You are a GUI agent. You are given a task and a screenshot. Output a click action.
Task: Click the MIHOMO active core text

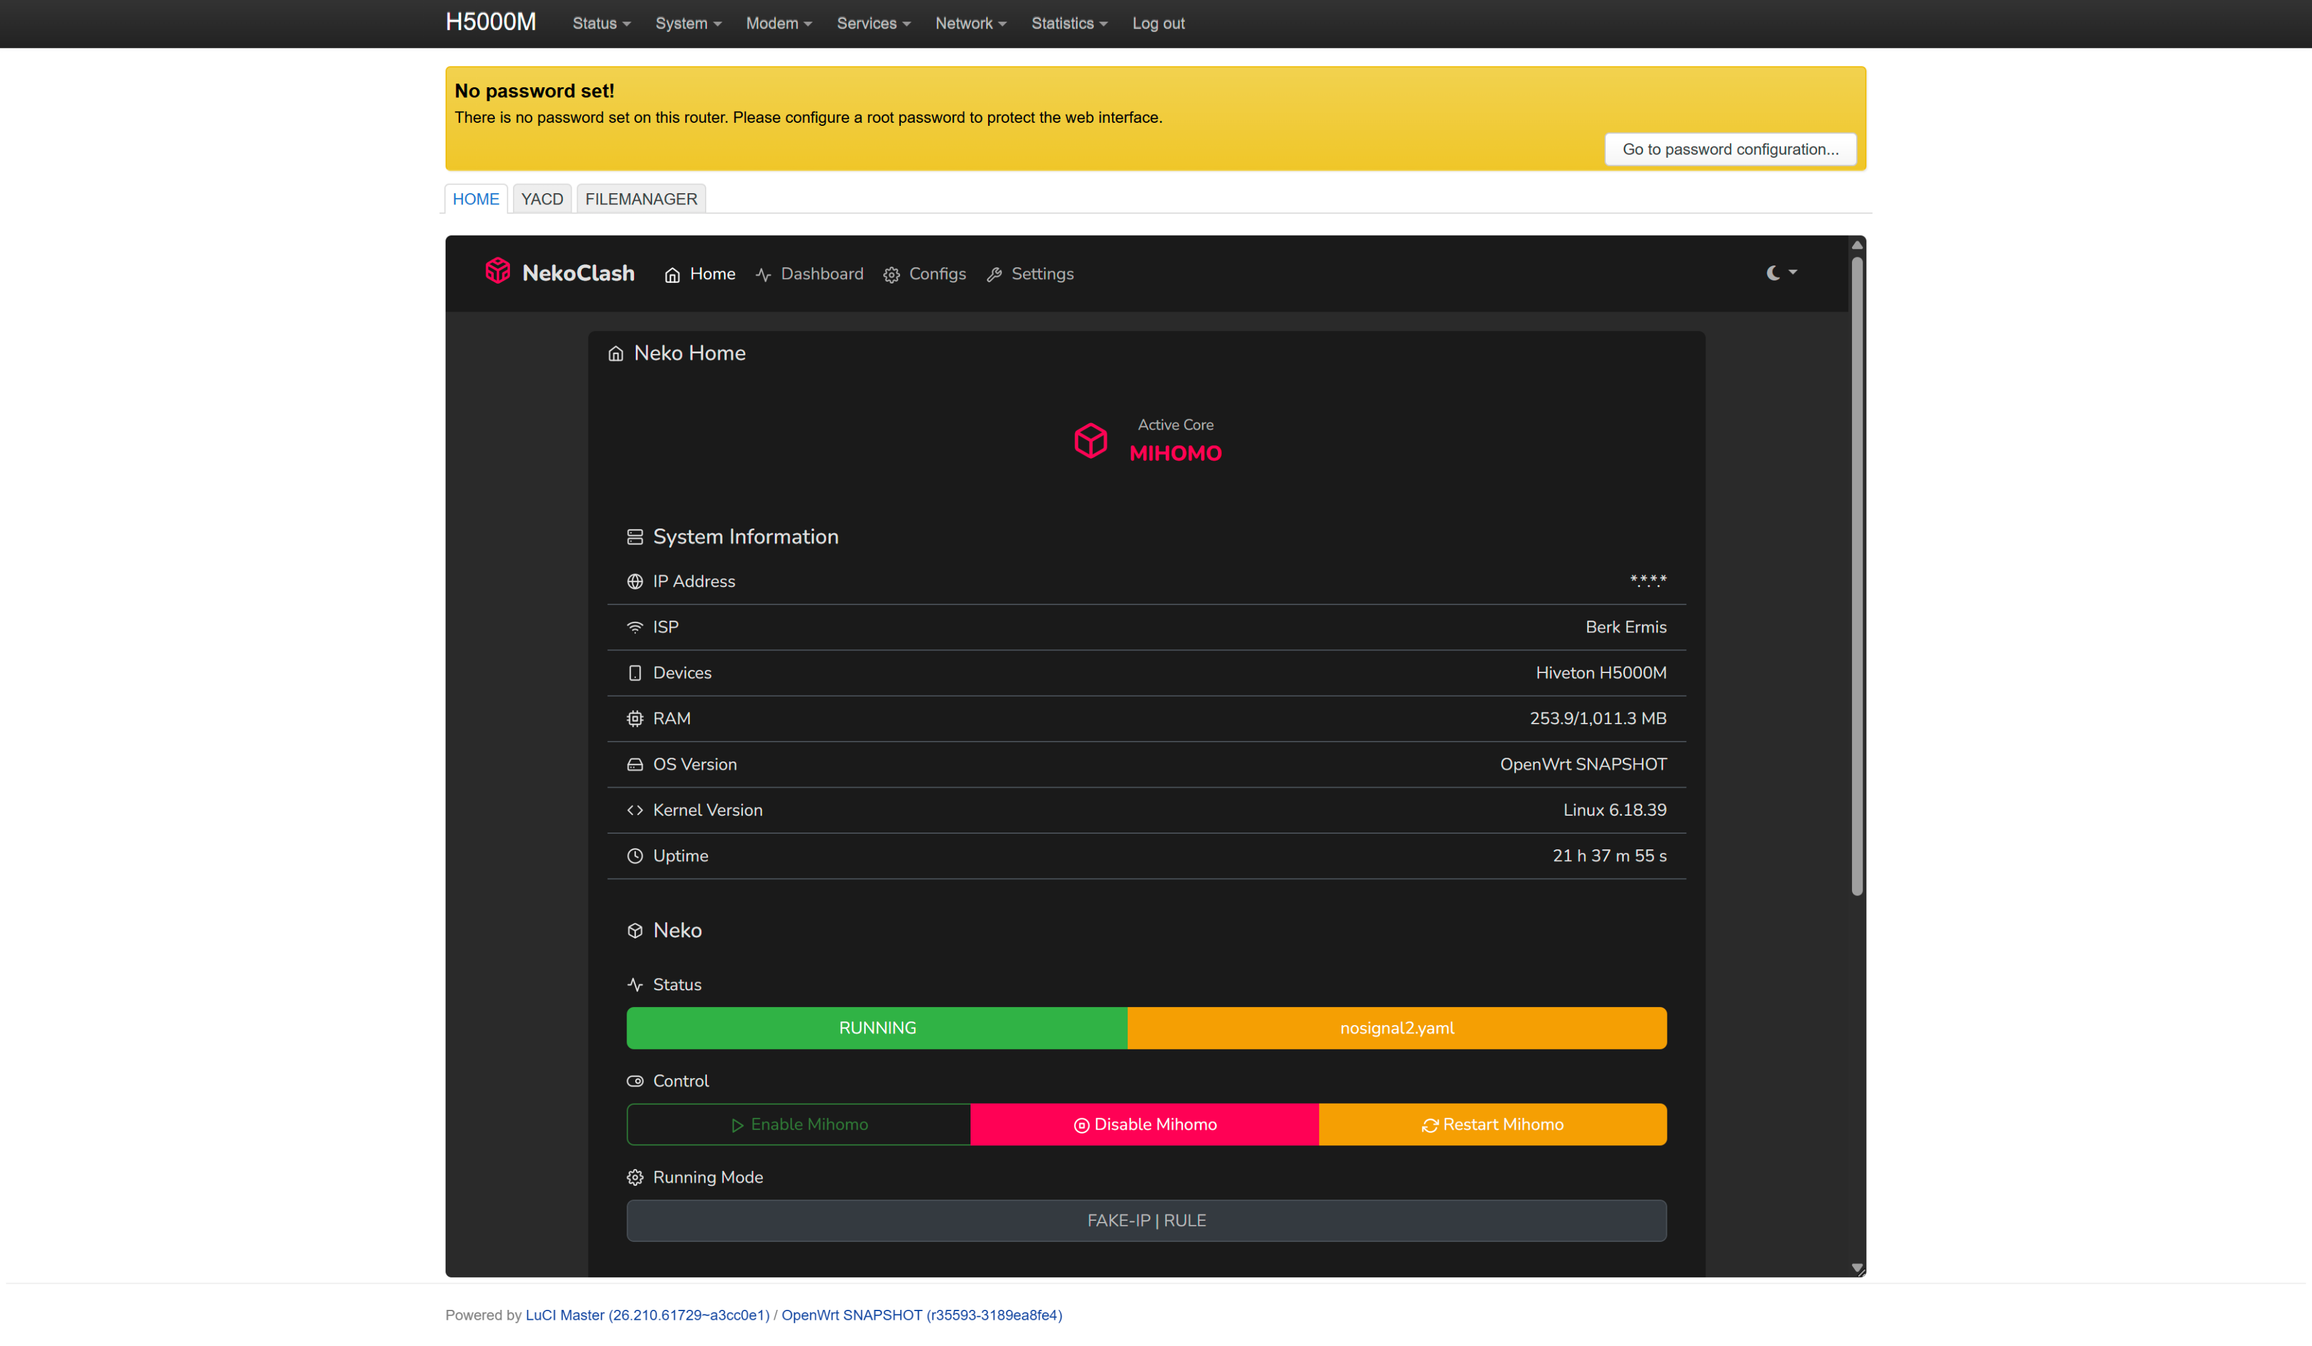pyautogui.click(x=1175, y=454)
